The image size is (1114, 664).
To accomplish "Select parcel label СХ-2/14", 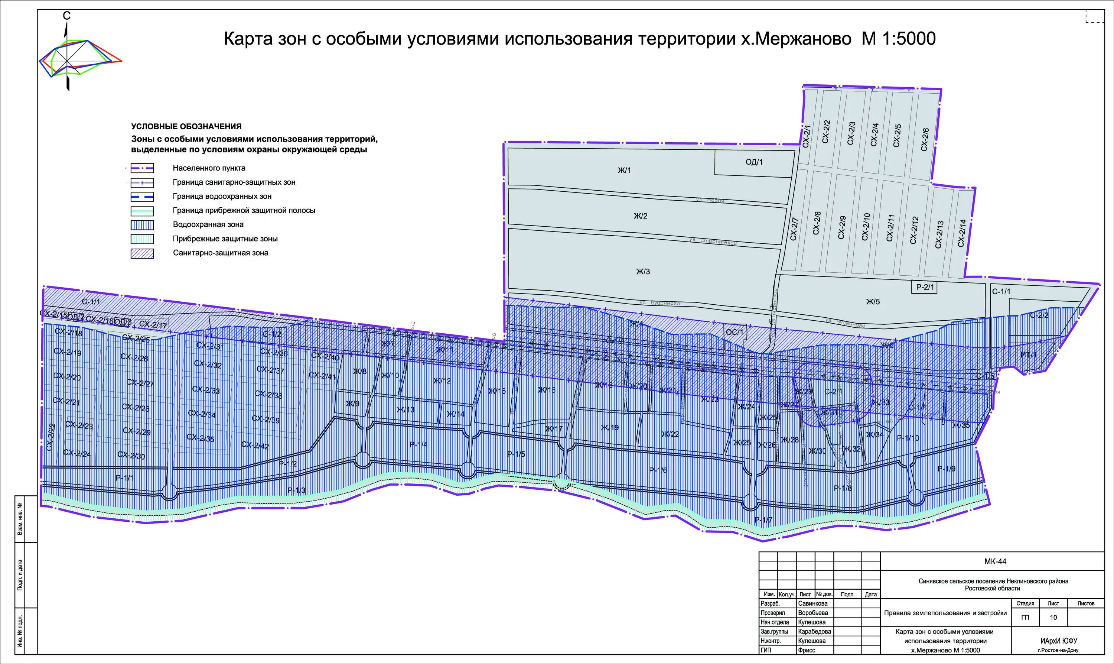I will click(962, 233).
